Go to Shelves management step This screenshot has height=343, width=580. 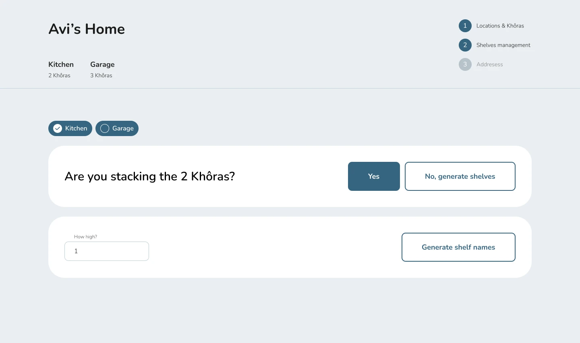click(503, 45)
